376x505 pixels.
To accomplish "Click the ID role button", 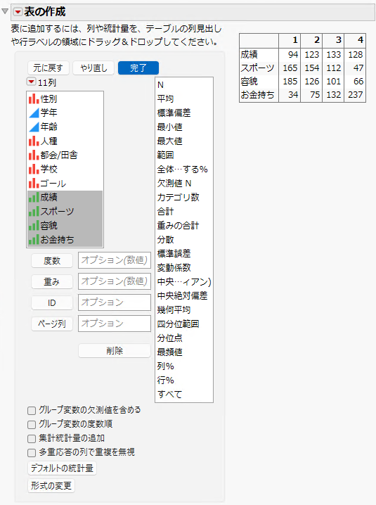I will (x=52, y=302).
